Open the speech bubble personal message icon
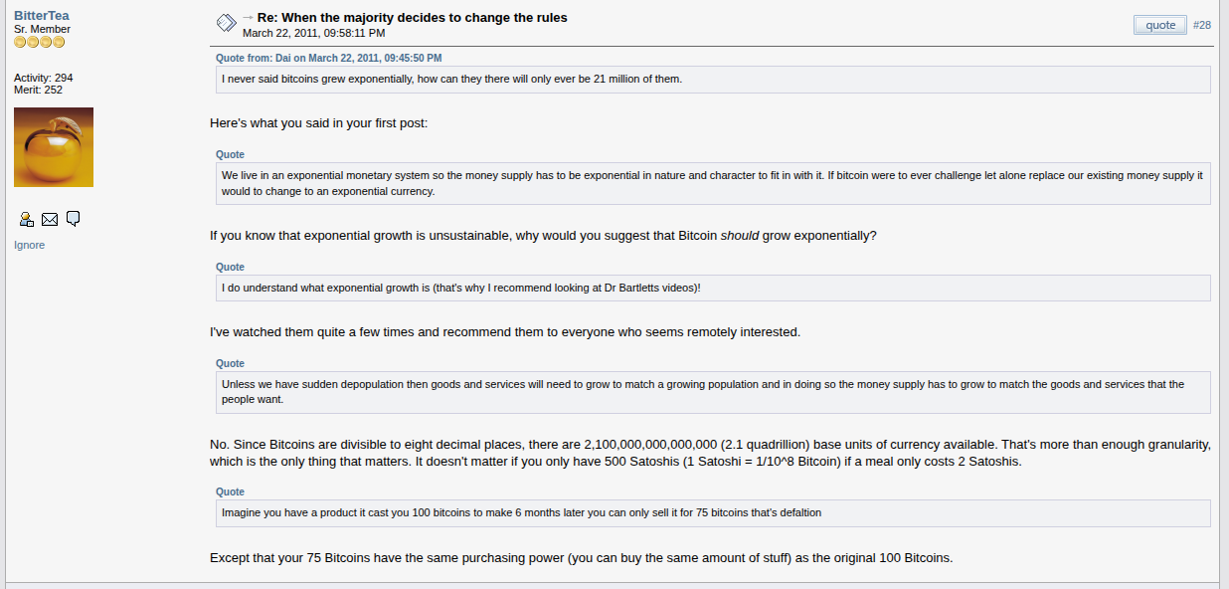 [73, 219]
